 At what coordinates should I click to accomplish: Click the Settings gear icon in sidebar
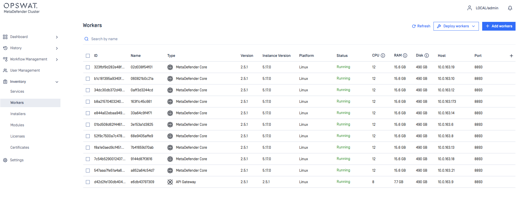tap(5, 160)
